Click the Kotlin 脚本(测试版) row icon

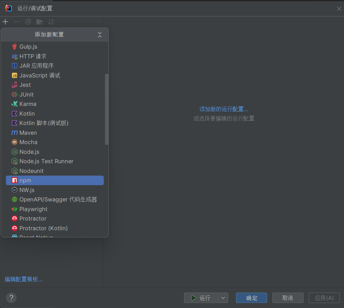[15, 123]
